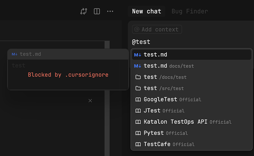Click the editor vertical scrollbar
Screen dimensions: 254x156
tap(107, 110)
